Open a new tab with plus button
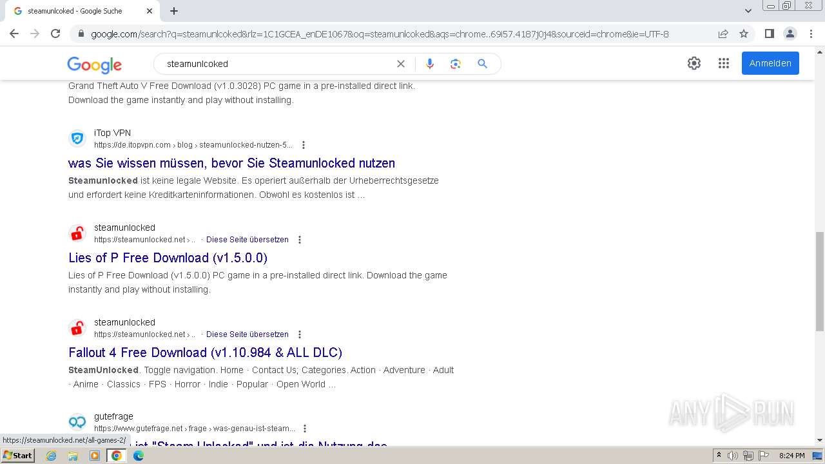Screen dimensions: 825x464 174,11
